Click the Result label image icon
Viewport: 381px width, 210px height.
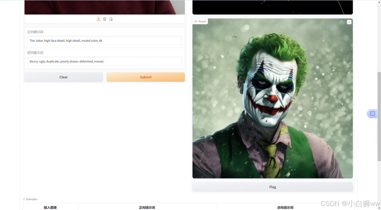tap(196, 22)
